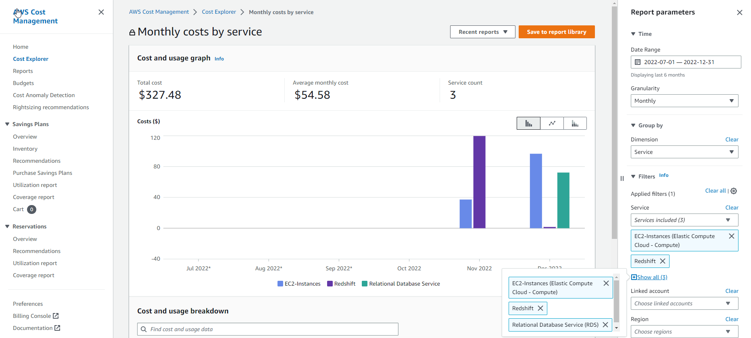
Task: Click the main page vertical scrollbar
Action: [x=614, y=123]
